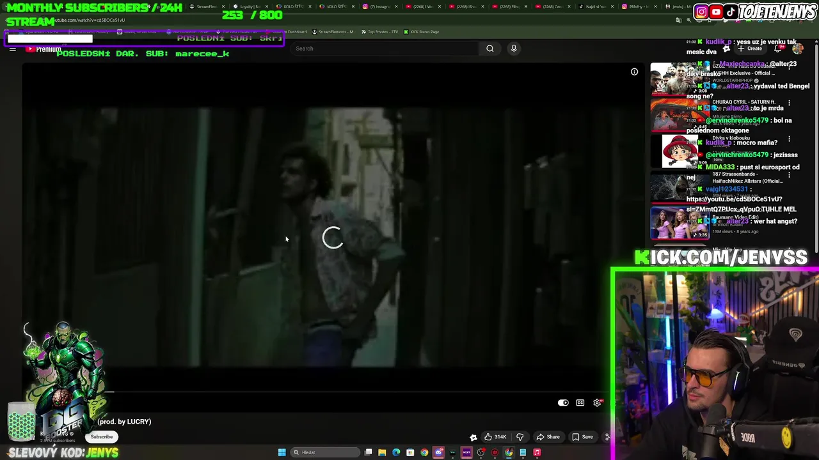
Task: Open the YouTube hamburger guide menu
Action: click(12, 49)
